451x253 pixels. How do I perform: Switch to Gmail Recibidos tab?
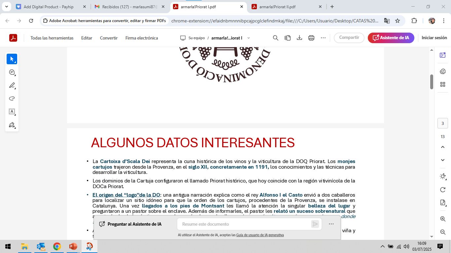[x=130, y=7]
